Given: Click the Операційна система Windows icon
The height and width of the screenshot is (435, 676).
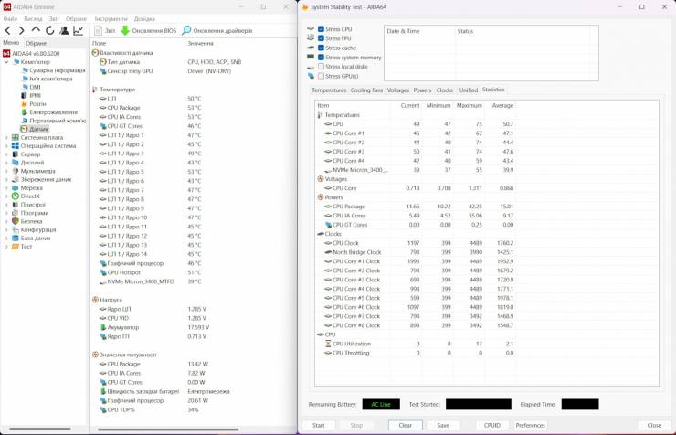Looking at the screenshot, I should pyautogui.click(x=16, y=145).
